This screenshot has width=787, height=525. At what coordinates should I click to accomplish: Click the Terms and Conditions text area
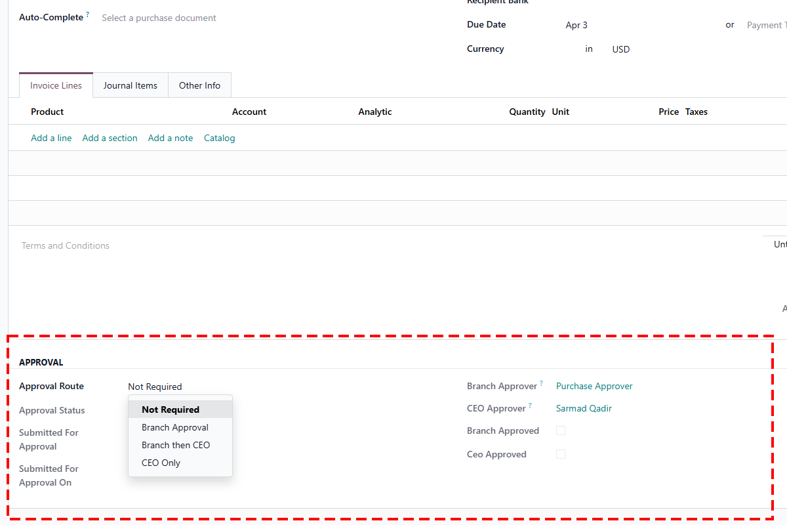click(x=66, y=245)
